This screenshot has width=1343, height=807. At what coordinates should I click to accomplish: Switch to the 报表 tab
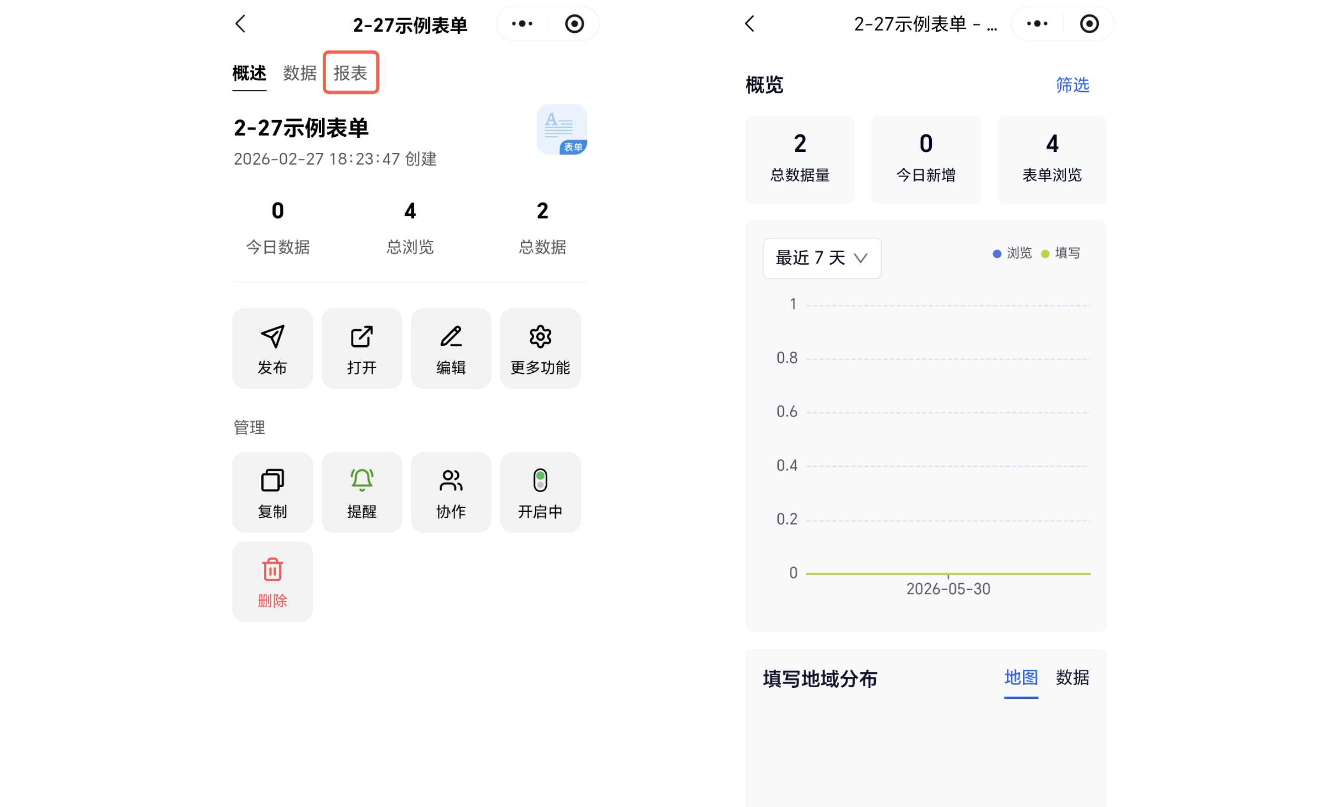350,73
